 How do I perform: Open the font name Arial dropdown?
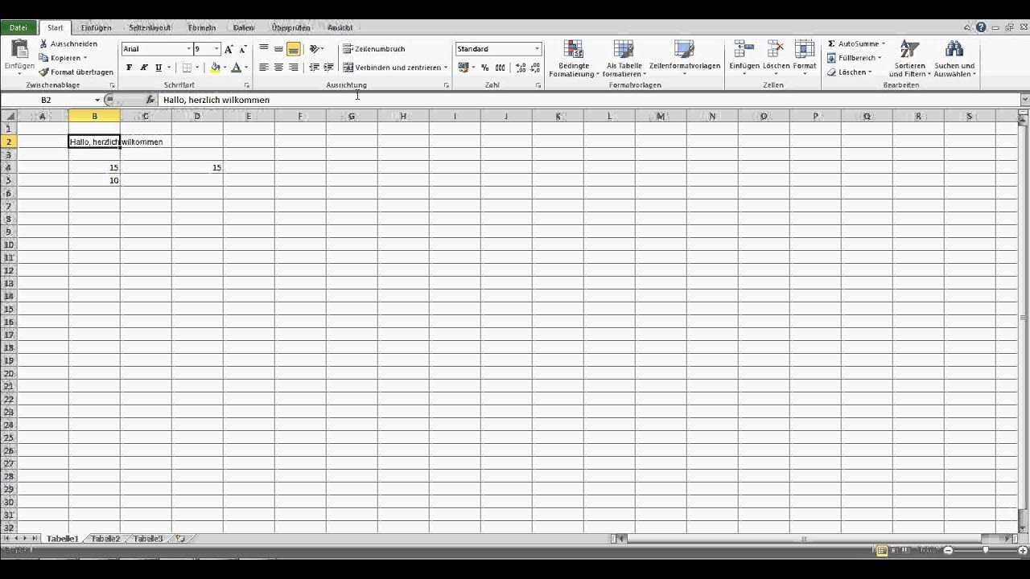pos(188,49)
